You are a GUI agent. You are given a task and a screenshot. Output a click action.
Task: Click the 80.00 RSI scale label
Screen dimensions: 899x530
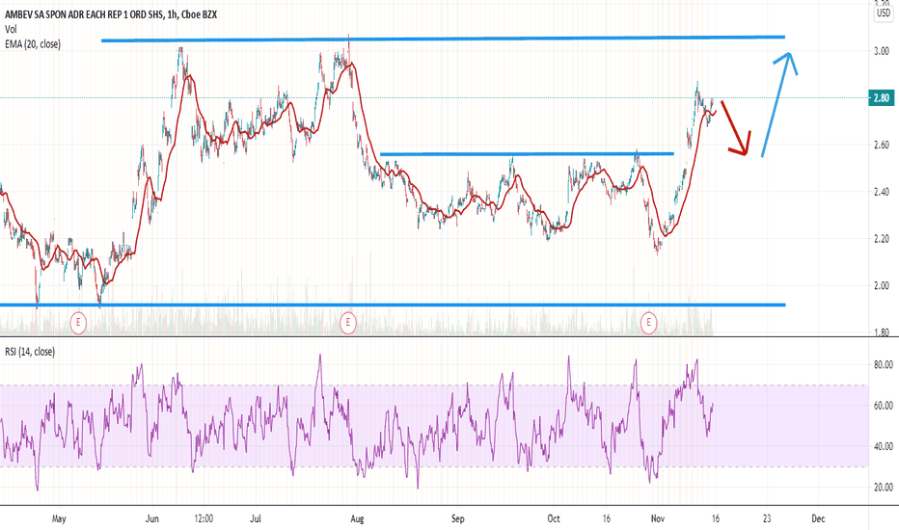(883, 364)
